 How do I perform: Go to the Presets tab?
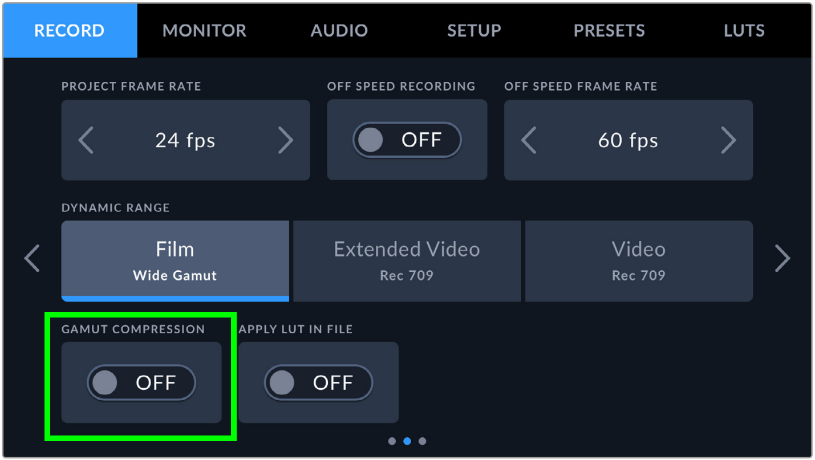[609, 31]
